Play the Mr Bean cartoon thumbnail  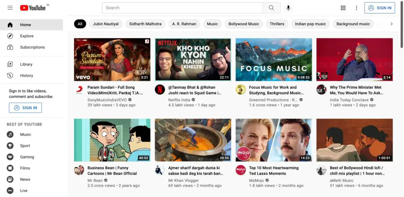pyautogui.click(x=112, y=140)
